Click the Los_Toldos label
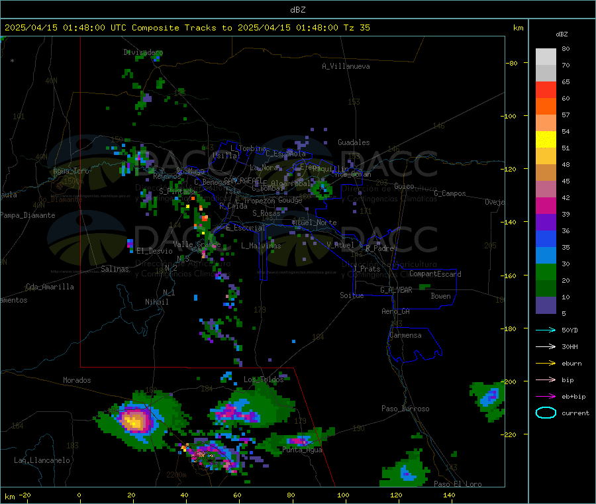Viewport: 596px width, 504px height. [264, 379]
